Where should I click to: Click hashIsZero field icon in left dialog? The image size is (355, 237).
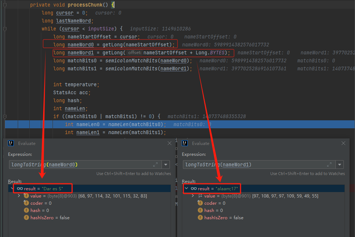pos(26,217)
